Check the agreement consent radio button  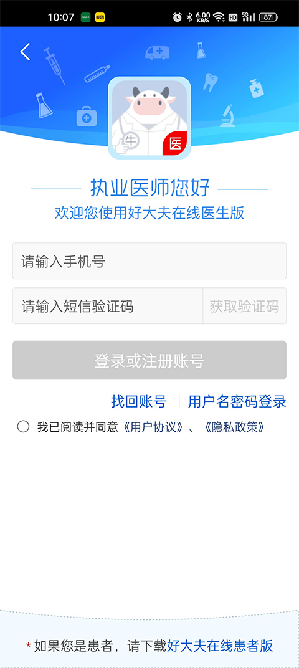pyautogui.click(x=23, y=426)
